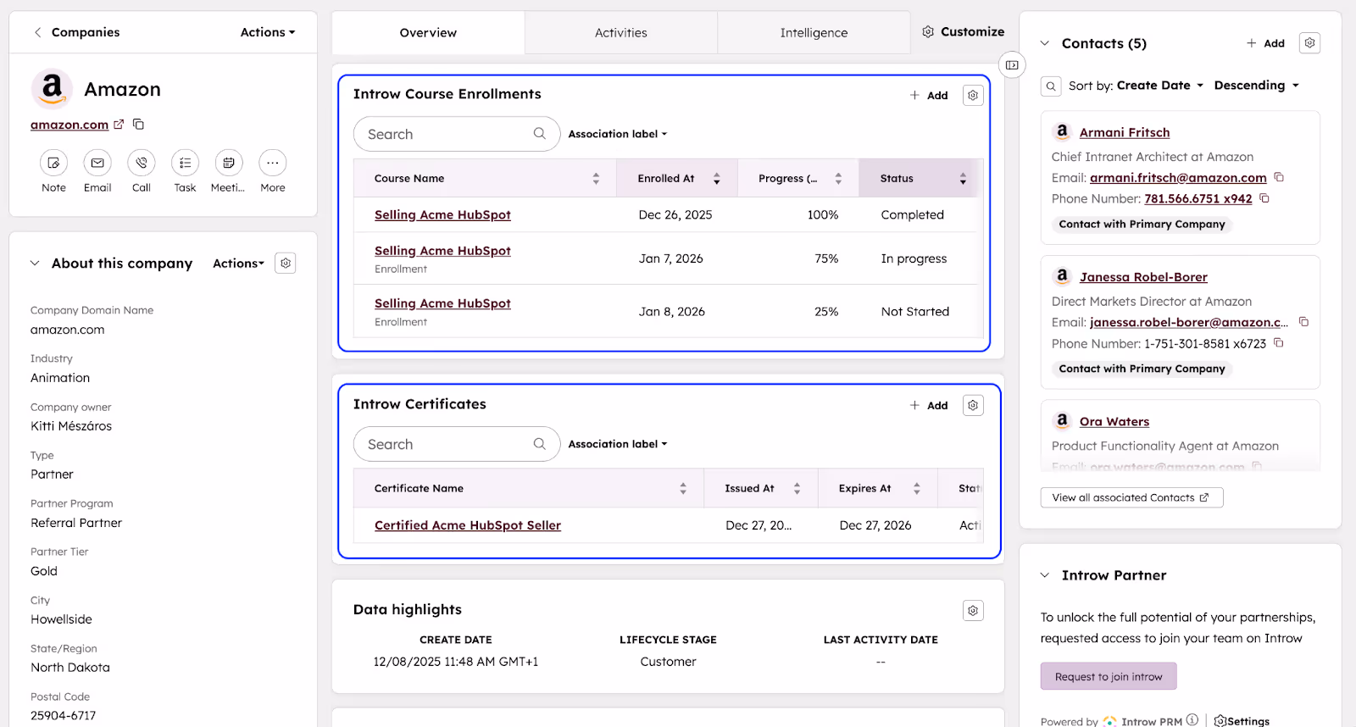This screenshot has height=727, width=1356.
Task: Switch to the Intelligence tab
Action: 814,32
